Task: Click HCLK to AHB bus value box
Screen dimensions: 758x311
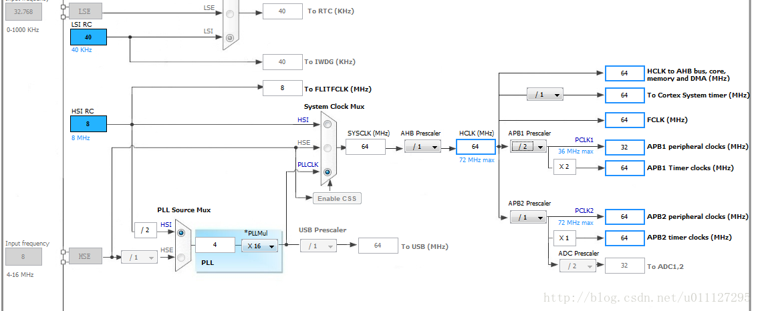Action: click(624, 73)
